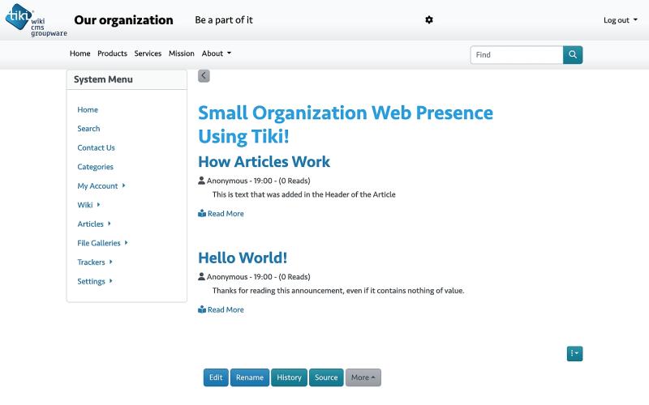The image size is (649, 405).
Task: Click the Read More icon under How Articles Work
Action: click(201, 214)
